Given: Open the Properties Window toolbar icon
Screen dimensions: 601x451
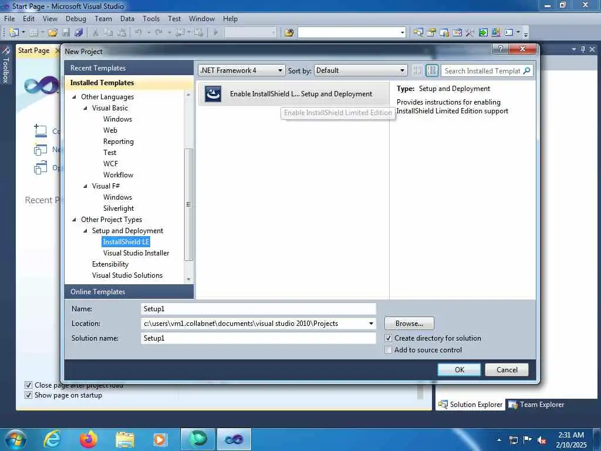Looking at the screenshot, I should coord(431,33).
